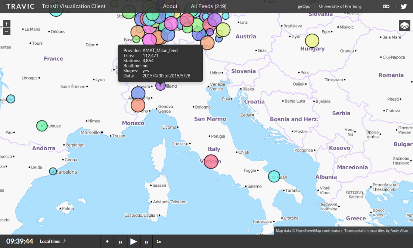Select the purple Milano feed circle
413x248 pixels.
pyautogui.click(x=161, y=86)
